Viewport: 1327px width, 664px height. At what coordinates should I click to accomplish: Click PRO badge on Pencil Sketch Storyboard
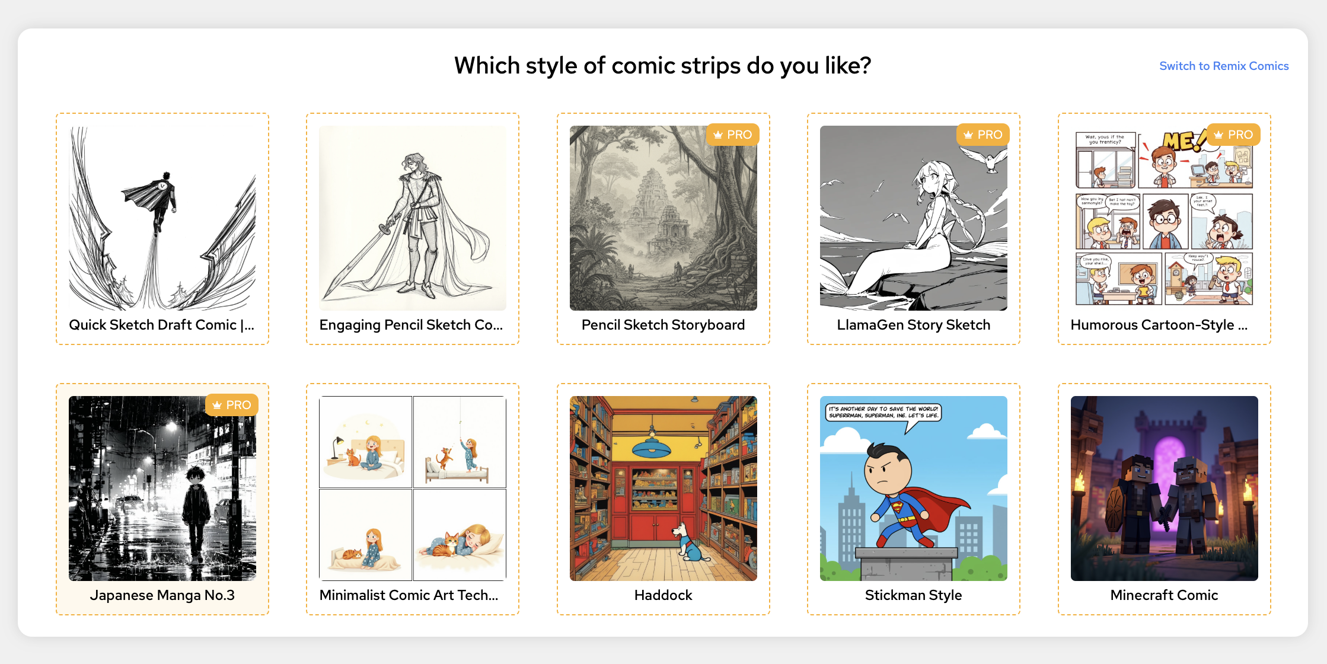click(733, 135)
